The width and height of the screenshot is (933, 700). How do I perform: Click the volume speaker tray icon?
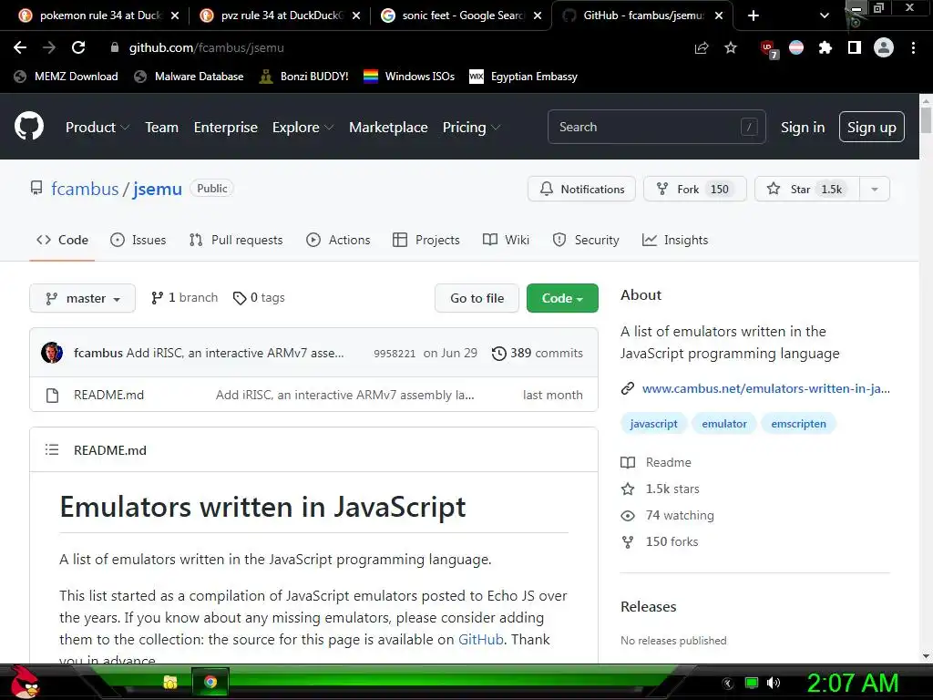(774, 683)
